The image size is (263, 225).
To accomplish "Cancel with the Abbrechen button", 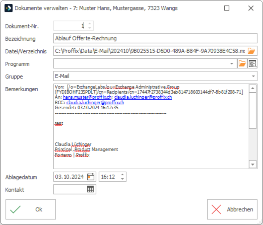I will [x=232, y=209].
